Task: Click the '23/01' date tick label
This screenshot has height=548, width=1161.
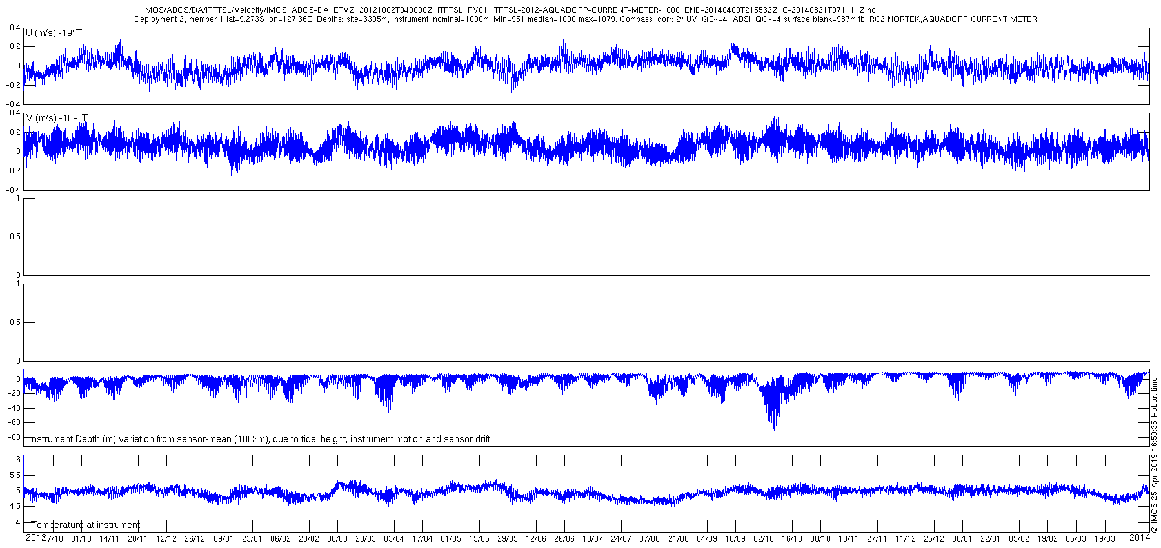Action: click(252, 538)
